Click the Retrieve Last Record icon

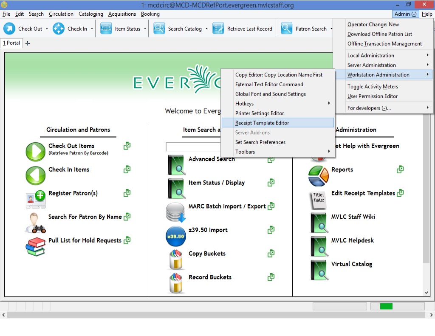point(218,28)
